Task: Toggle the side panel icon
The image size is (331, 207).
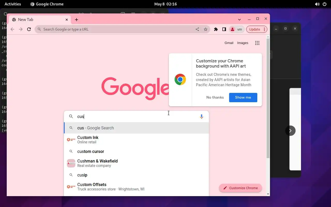Action: 224,29
